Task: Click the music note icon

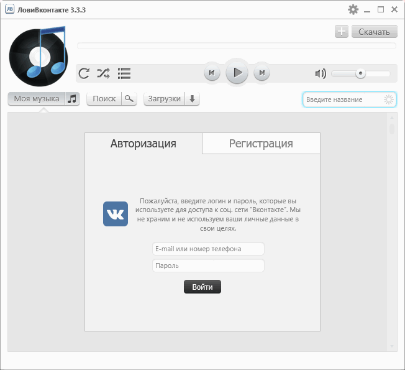Action: point(72,99)
